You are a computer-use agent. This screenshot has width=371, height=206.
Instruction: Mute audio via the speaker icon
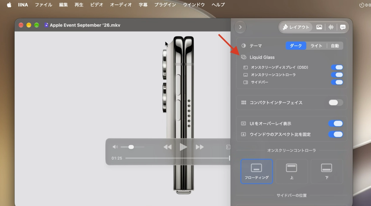pyautogui.click(x=115, y=147)
